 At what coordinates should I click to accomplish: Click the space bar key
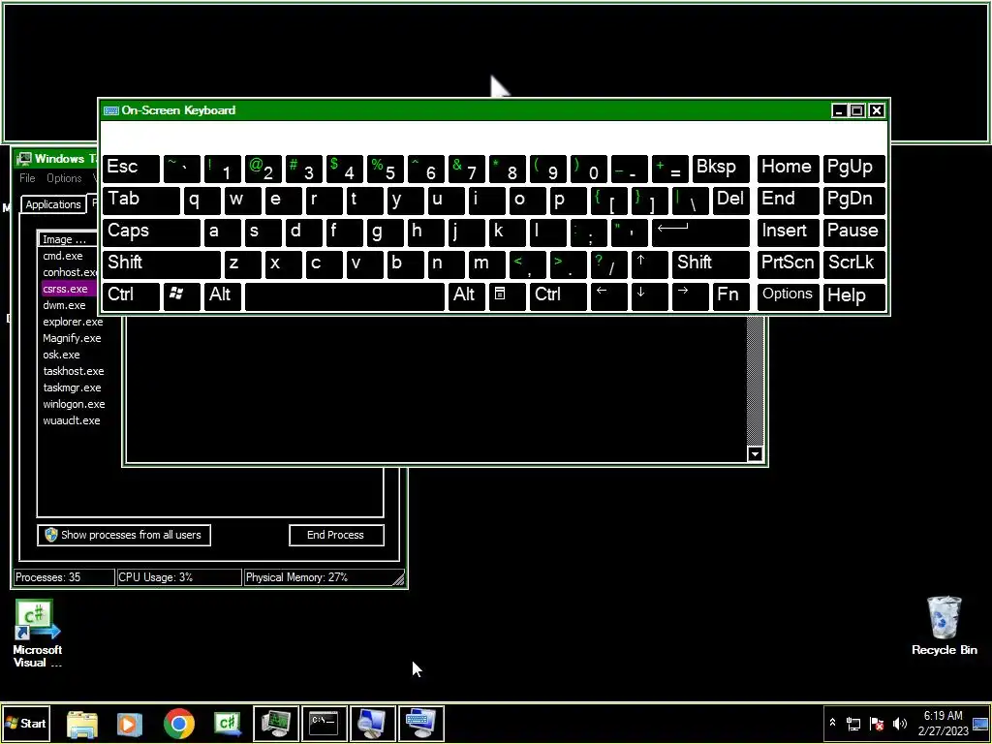344,296
